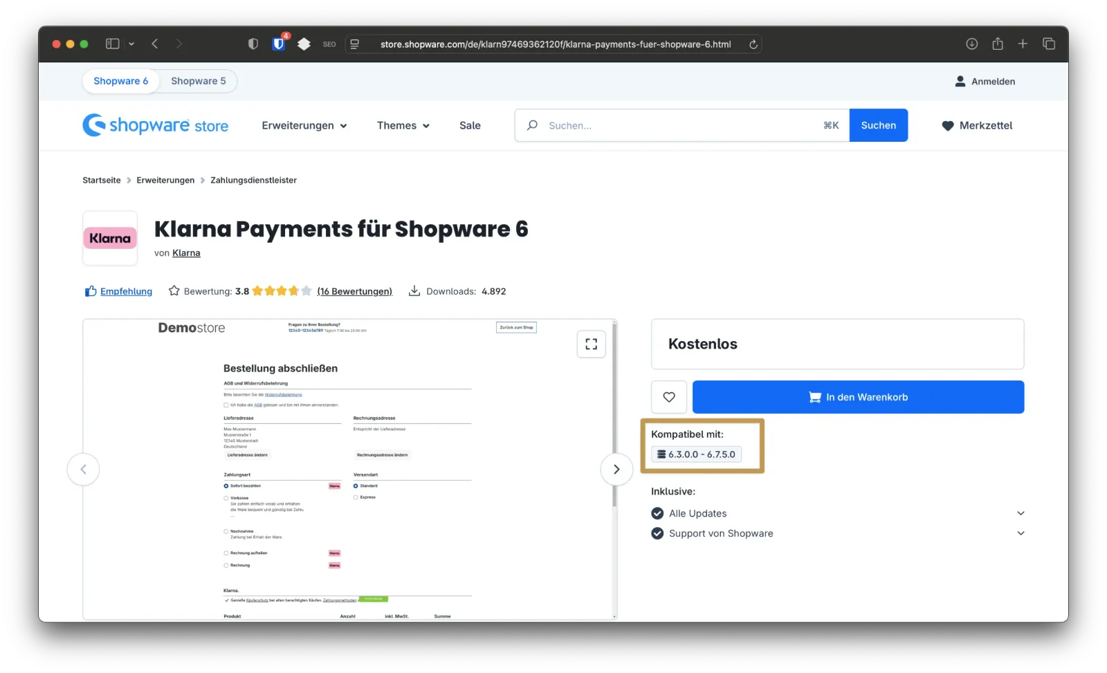This screenshot has height=673, width=1107.
Task: Check the AGB acceptance checkbox in the preview
Action: pos(226,405)
